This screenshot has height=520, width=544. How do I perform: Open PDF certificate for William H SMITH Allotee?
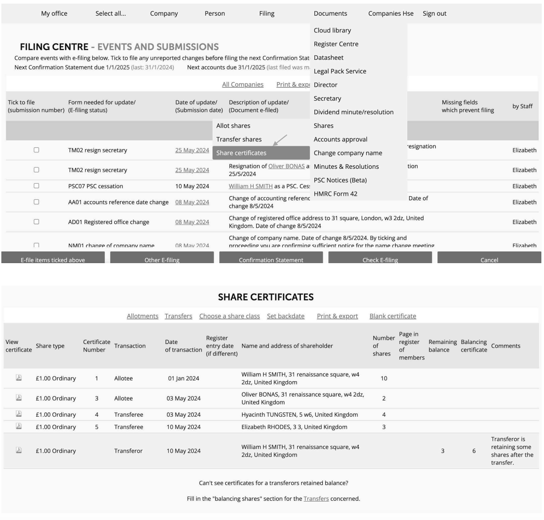pyautogui.click(x=19, y=378)
